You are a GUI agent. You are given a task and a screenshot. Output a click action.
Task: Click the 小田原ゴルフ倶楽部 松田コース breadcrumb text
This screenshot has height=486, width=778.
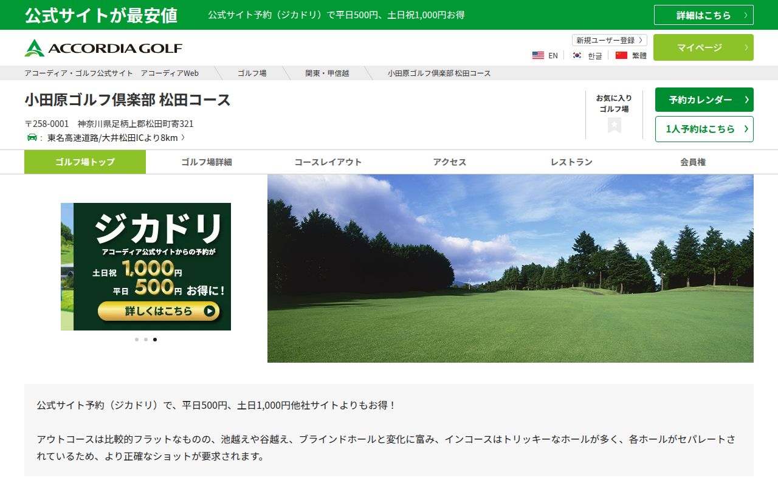tap(439, 73)
